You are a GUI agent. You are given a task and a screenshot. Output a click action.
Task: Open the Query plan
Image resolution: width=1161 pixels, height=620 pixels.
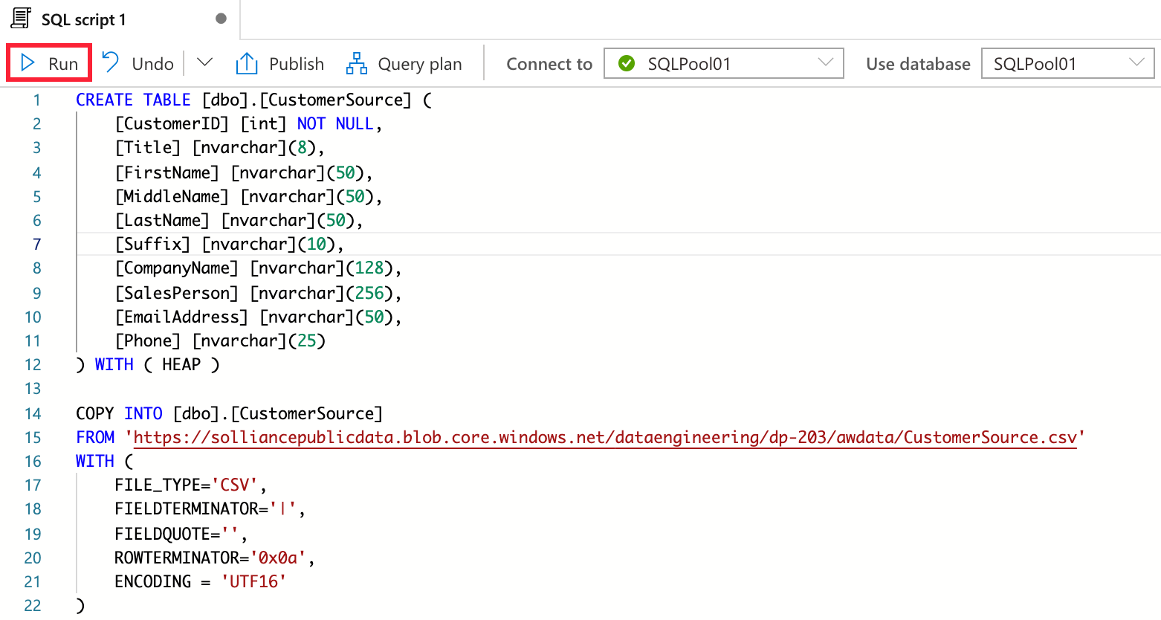click(404, 63)
